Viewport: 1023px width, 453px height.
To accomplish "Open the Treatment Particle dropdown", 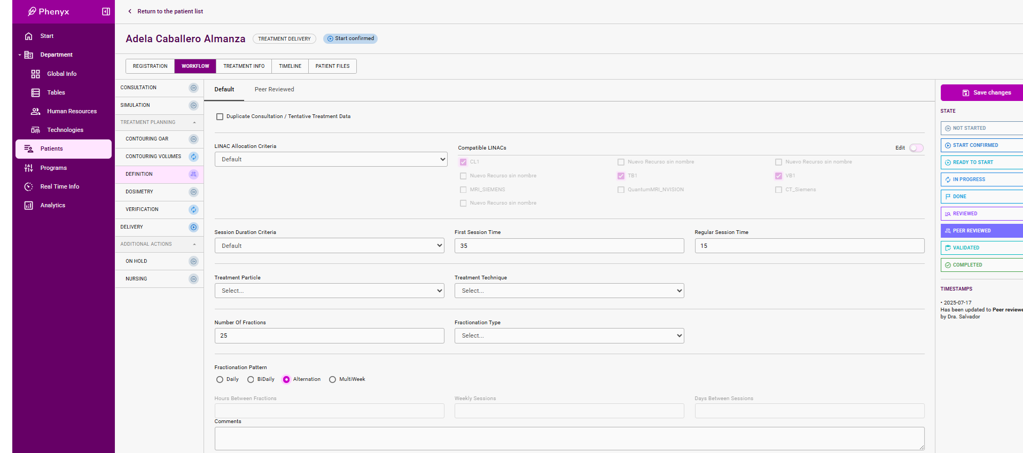I will 329,291.
